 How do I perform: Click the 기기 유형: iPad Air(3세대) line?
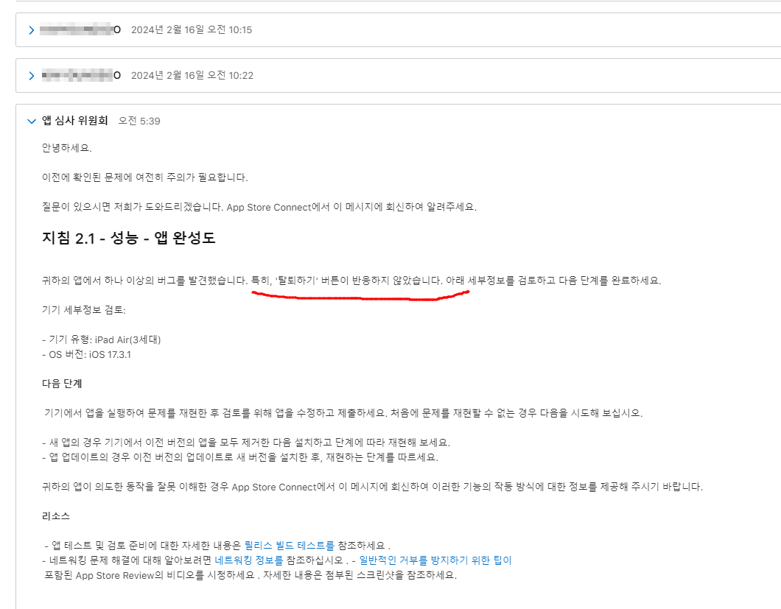[101, 339]
